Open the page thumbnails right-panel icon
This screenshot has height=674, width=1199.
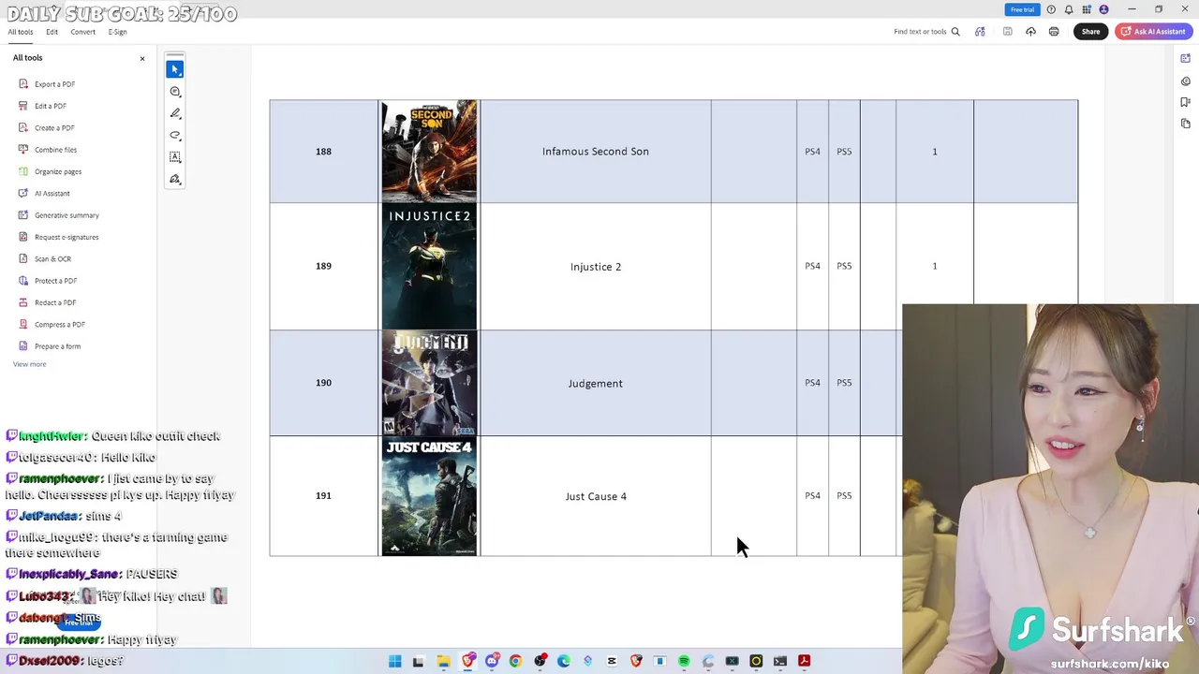1186,124
